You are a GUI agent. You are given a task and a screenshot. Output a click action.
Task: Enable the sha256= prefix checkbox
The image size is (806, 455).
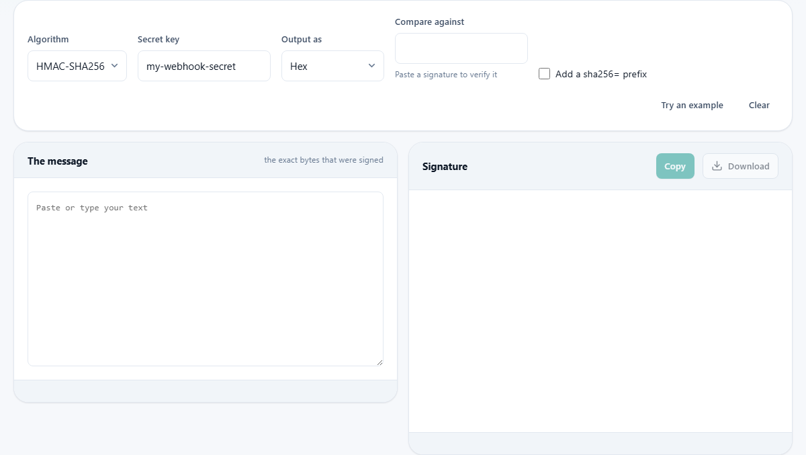pos(544,74)
